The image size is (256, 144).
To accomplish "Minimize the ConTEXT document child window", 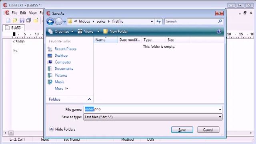I will coord(240,13).
